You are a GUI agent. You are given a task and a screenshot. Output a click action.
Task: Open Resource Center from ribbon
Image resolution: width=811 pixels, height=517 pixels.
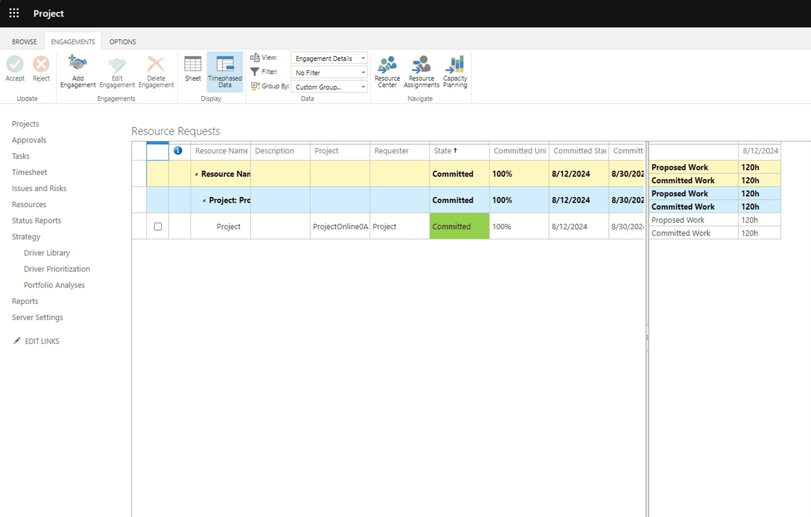[387, 71]
